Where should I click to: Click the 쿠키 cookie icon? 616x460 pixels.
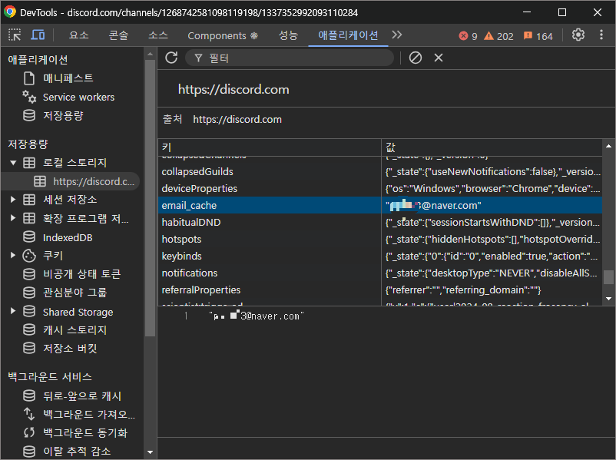pyautogui.click(x=29, y=256)
